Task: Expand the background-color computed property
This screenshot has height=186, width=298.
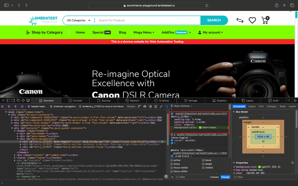Action: 234,167
